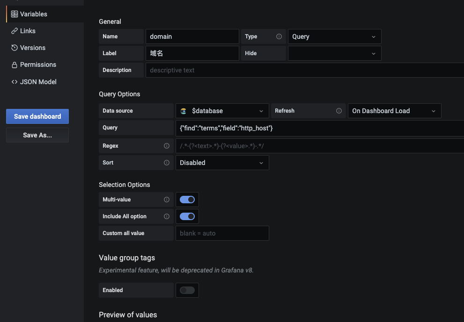Disable the Multi-value toggle
The height and width of the screenshot is (322, 464).
point(187,199)
